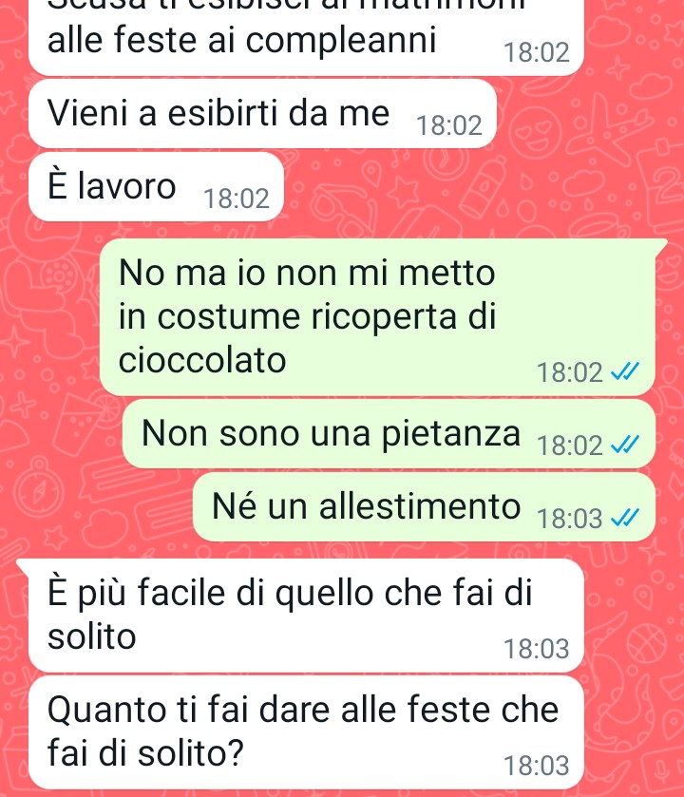This screenshot has height=797, width=684.
Task: Tap the timestamp on "Vieni a esibirti da me"
Action: [x=449, y=125]
